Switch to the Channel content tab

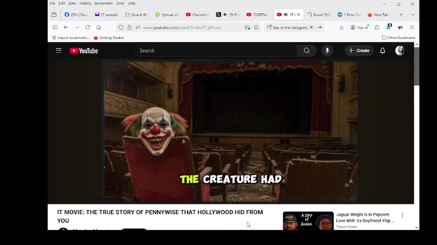coord(198,15)
